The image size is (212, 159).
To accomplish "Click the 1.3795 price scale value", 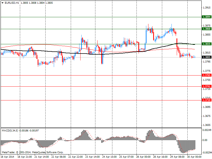I will click(x=207, y=62).
